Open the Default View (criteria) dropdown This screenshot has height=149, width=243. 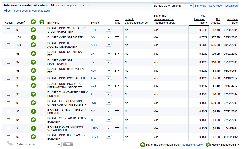(173, 6)
